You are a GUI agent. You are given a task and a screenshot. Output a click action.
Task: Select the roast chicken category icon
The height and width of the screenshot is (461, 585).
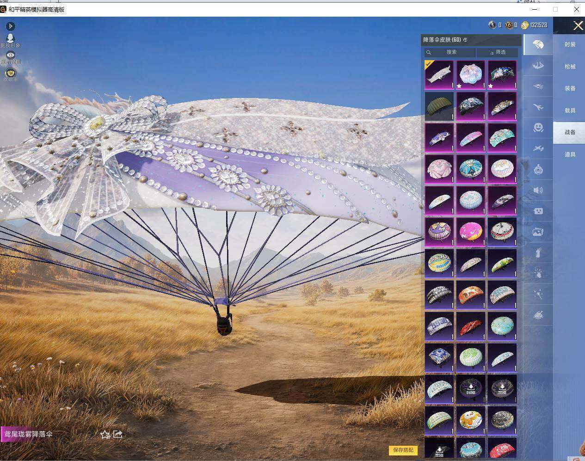(538, 315)
